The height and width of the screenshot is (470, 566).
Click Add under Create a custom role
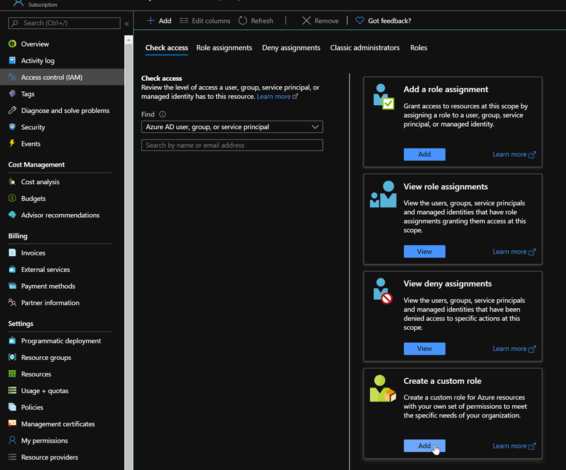424,446
